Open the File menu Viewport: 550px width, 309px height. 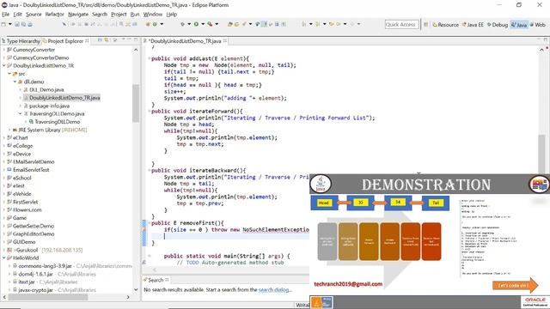[x=6, y=15]
